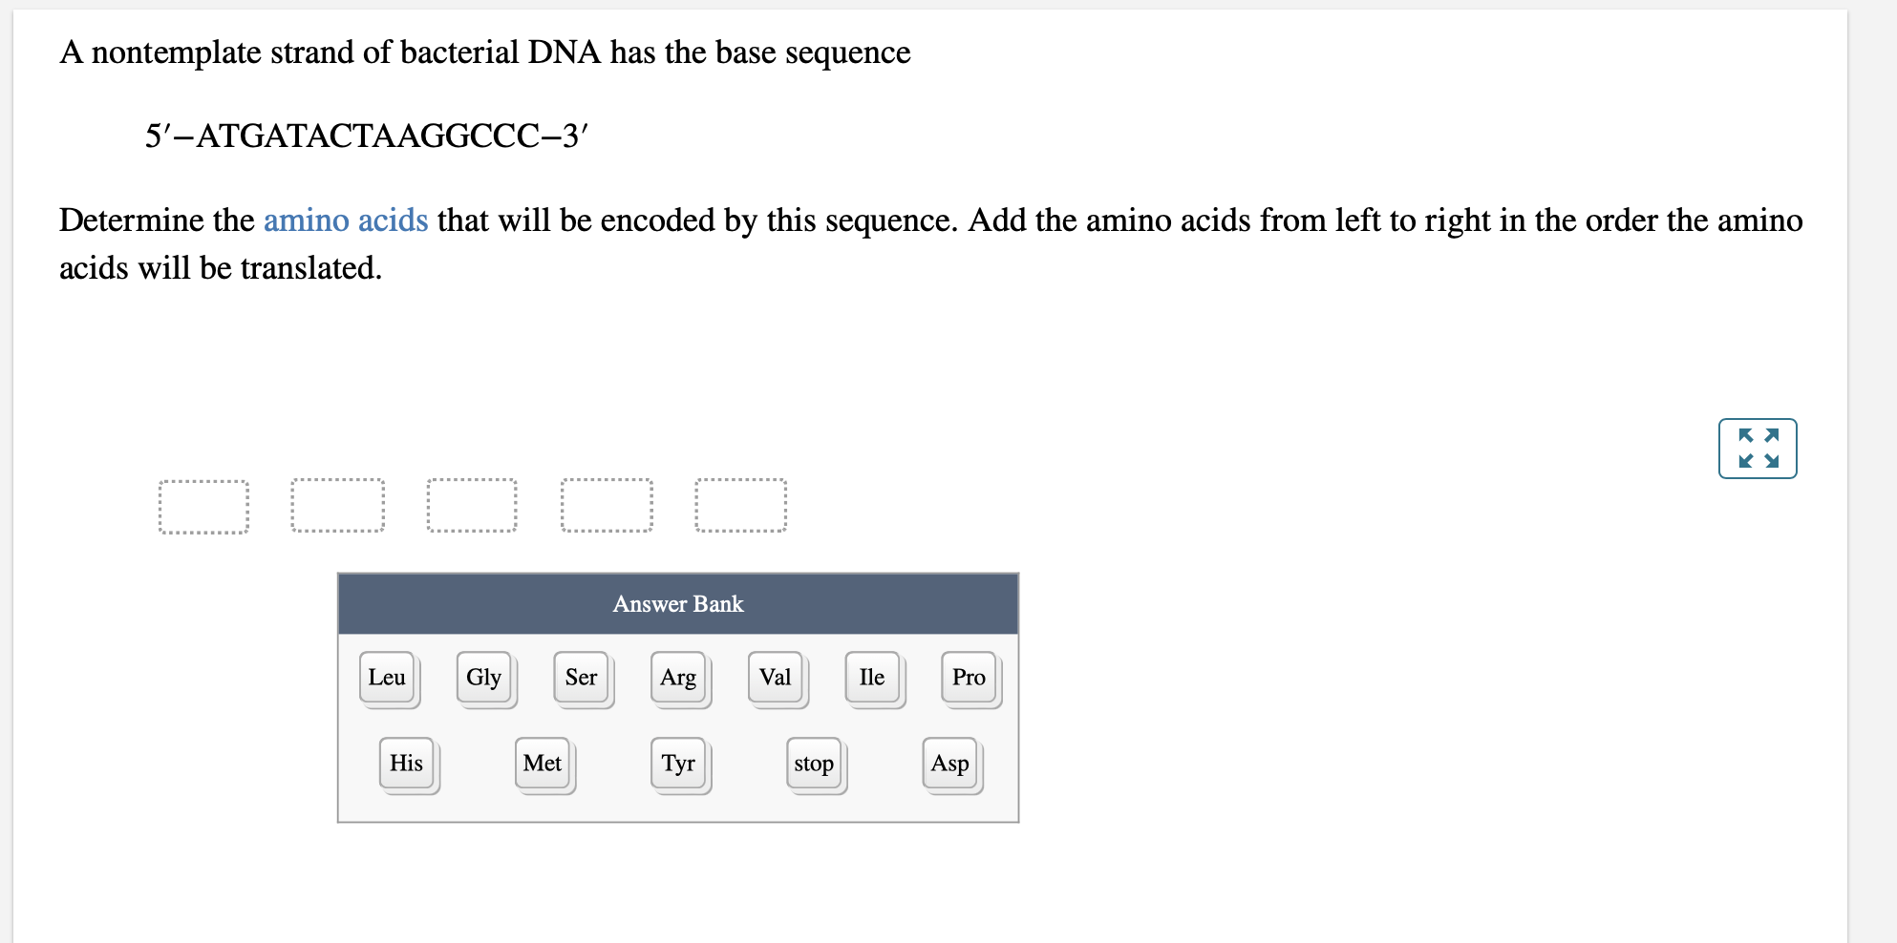Click the fifth dashed answer slot
Screen dimensions: 1897x943
[741, 505]
